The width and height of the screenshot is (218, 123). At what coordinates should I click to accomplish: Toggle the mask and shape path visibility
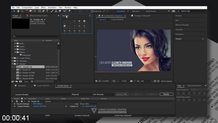tap(117, 81)
